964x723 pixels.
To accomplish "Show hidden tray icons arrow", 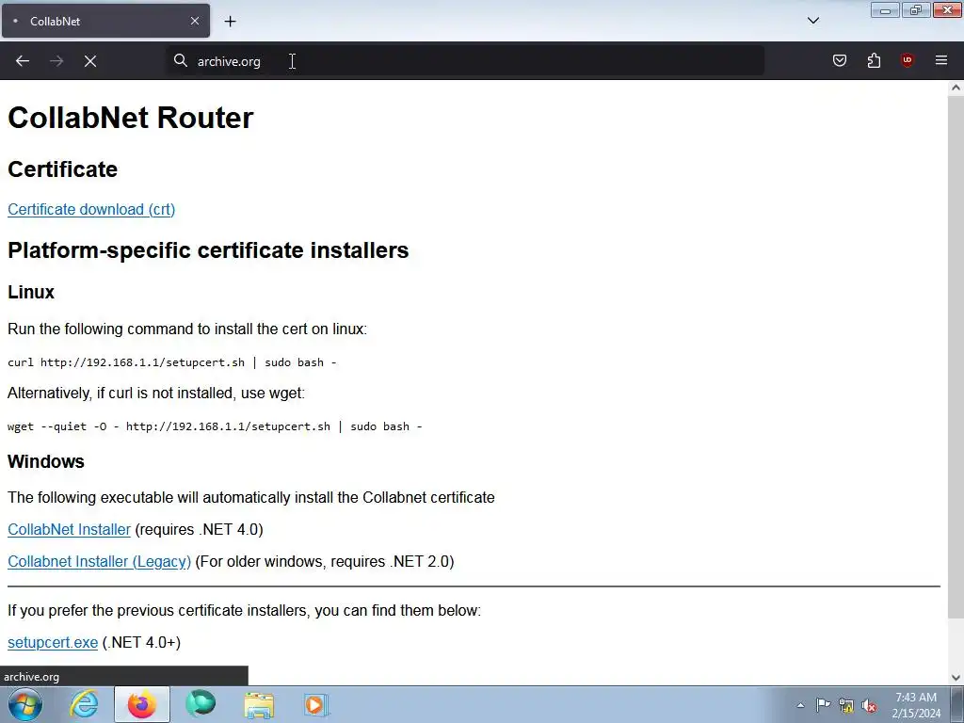I will (800, 706).
